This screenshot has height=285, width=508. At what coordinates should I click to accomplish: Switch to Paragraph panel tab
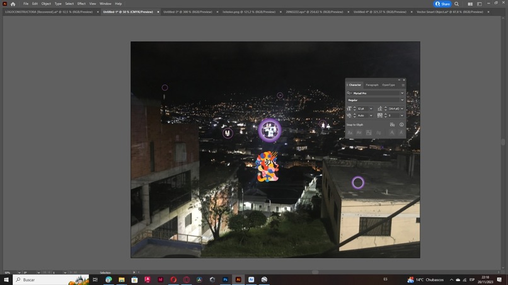point(372,85)
